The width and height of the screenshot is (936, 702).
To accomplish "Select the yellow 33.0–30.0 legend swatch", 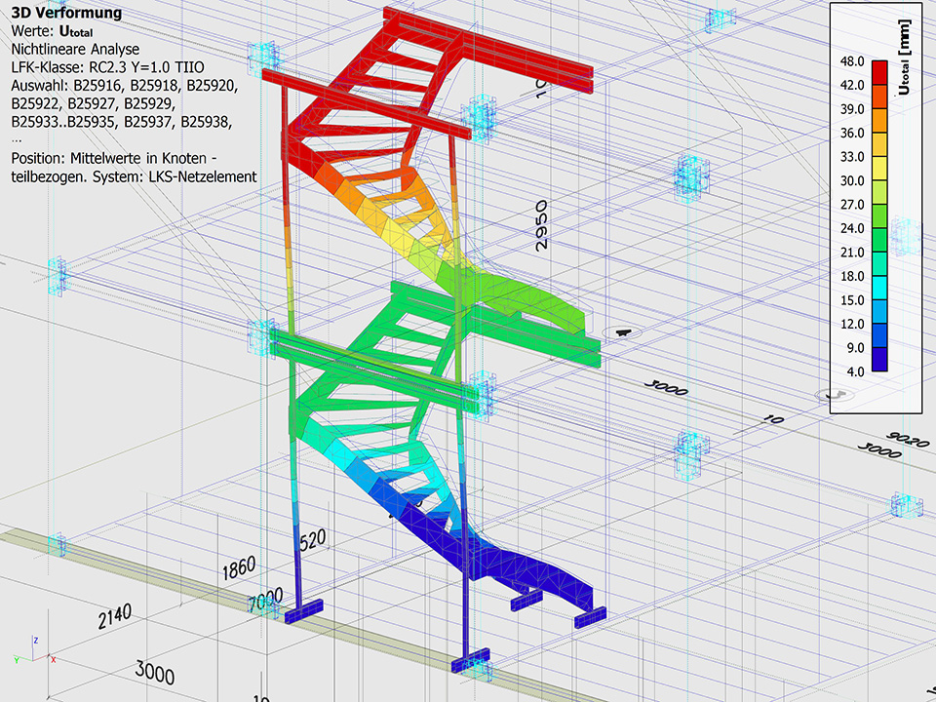I will click(x=878, y=169).
